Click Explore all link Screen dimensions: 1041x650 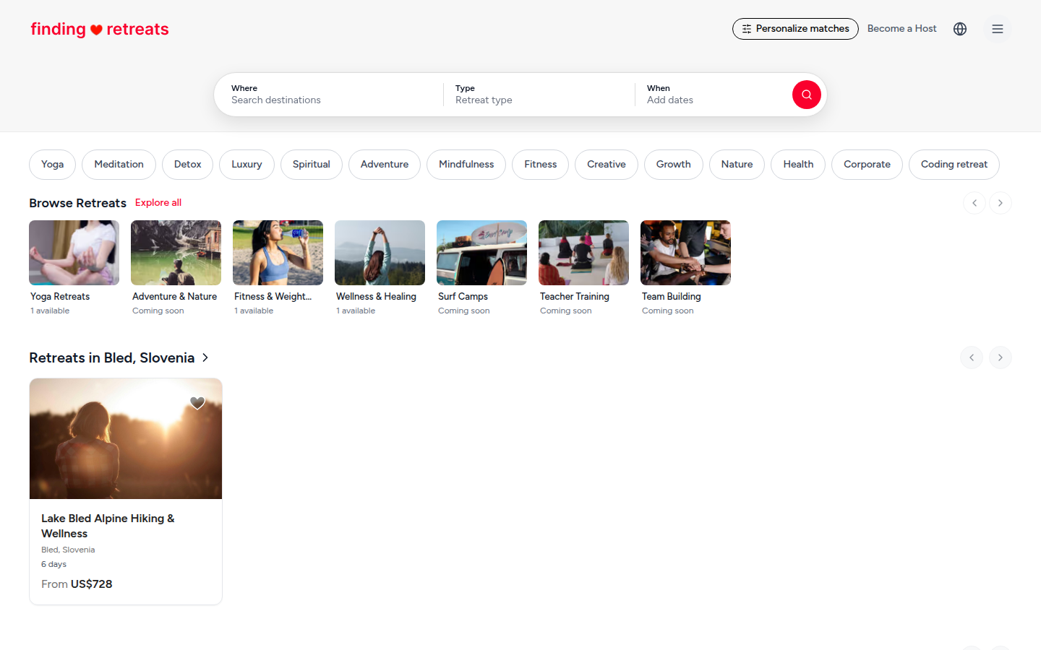coord(158,203)
